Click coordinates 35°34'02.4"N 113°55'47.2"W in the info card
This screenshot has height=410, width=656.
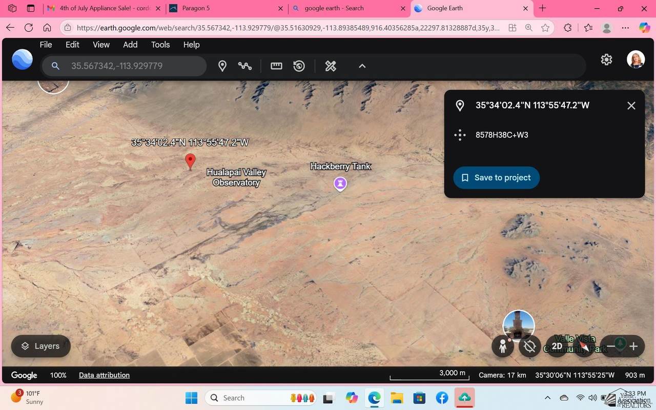[x=532, y=105]
